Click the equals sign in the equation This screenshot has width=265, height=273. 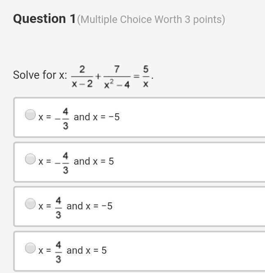137,76
